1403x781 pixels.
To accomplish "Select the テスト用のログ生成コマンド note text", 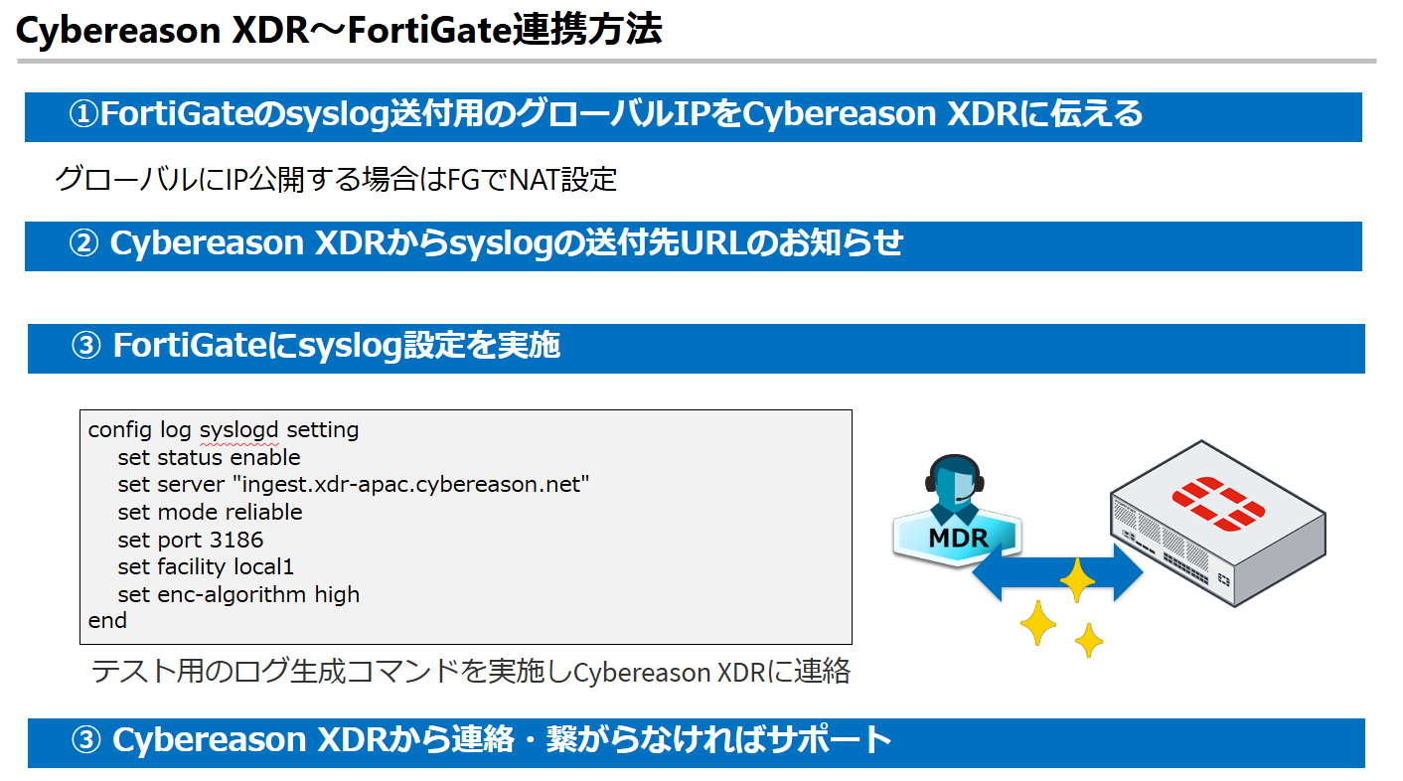I will click(x=471, y=672).
